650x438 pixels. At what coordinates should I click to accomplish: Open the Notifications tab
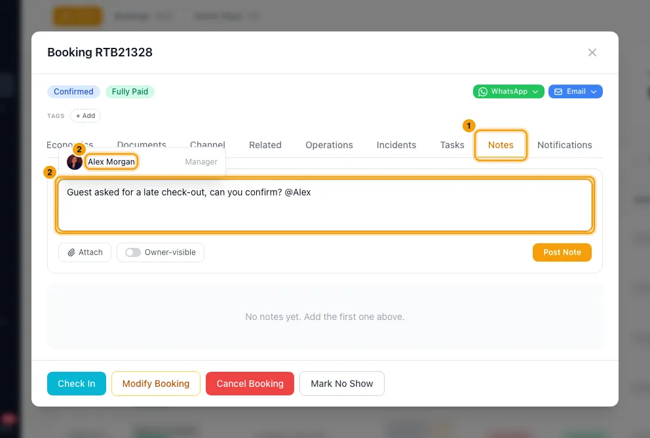(565, 145)
